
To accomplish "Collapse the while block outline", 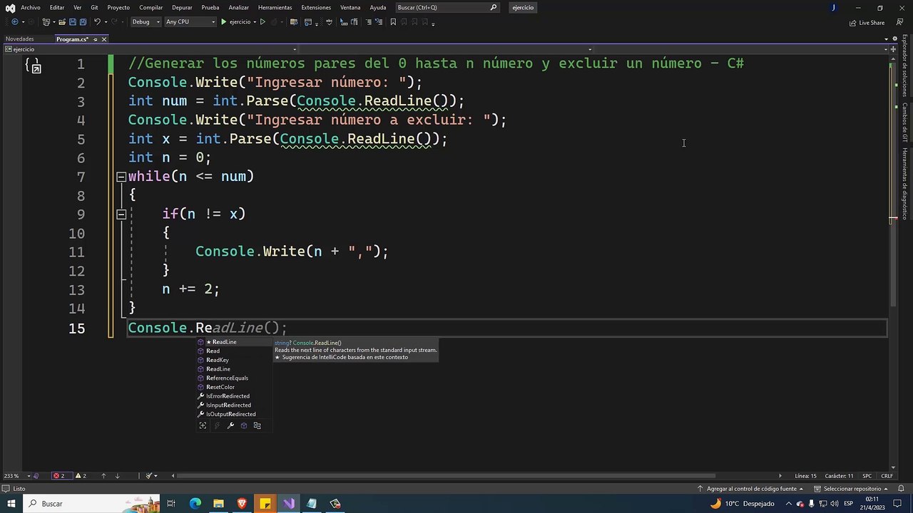I will tap(121, 177).
